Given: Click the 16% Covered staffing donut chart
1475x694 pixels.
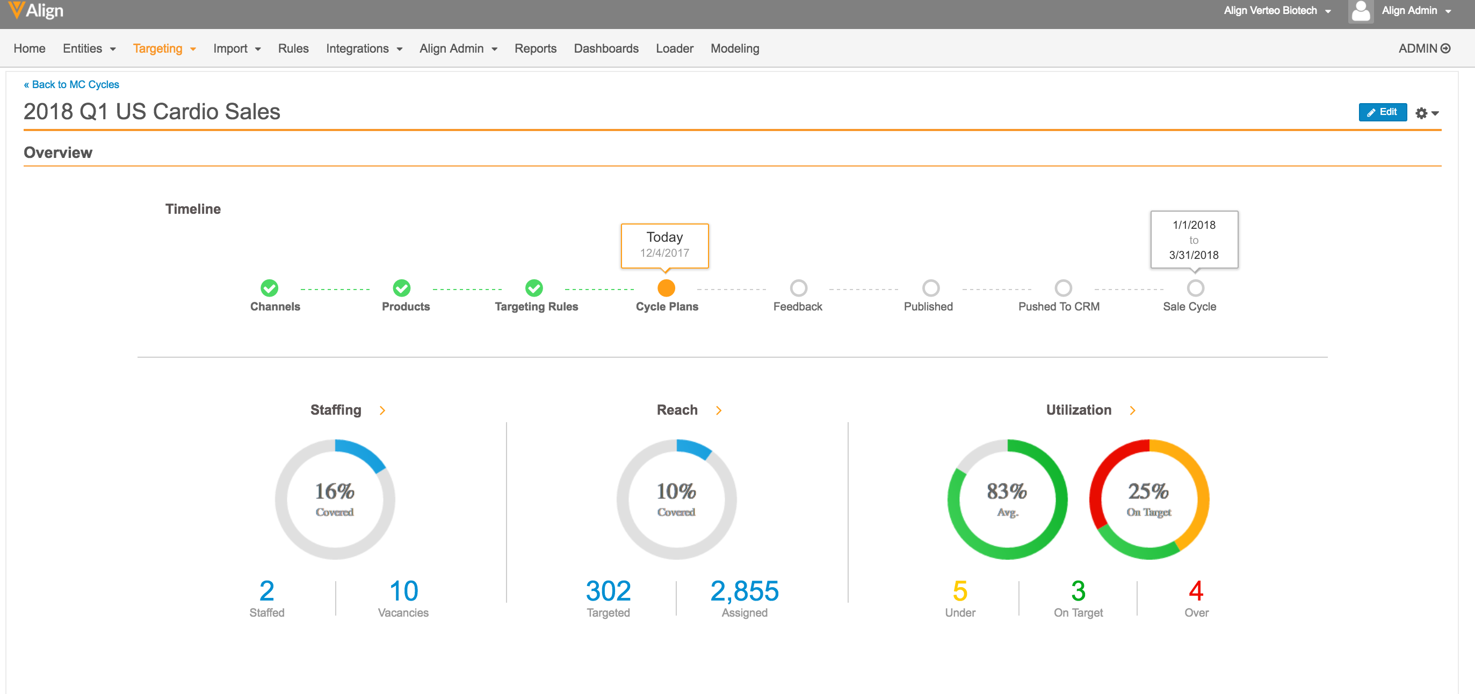Looking at the screenshot, I should click(335, 500).
